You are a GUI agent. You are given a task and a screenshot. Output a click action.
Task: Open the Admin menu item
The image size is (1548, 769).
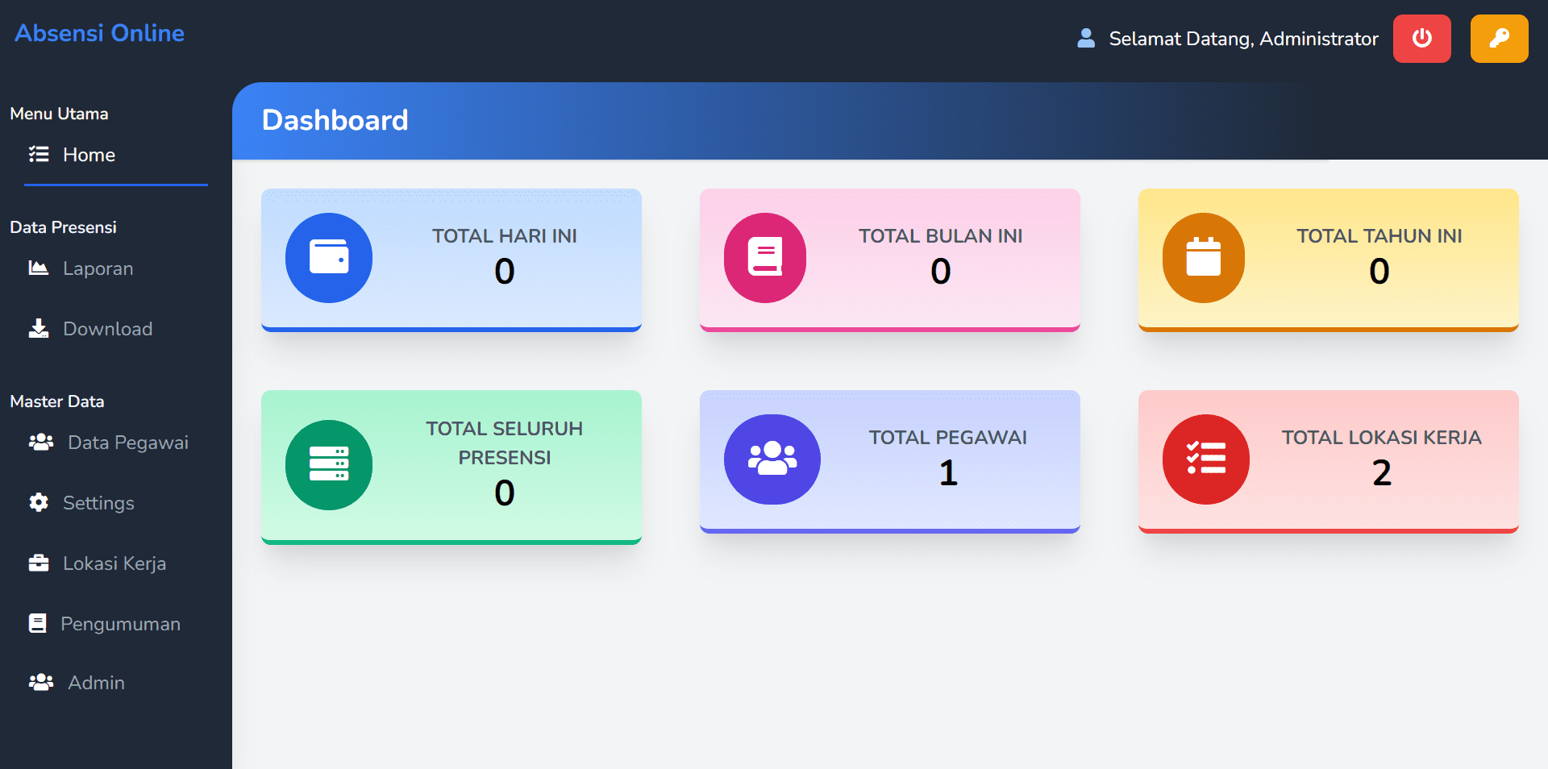pyautogui.click(x=96, y=683)
